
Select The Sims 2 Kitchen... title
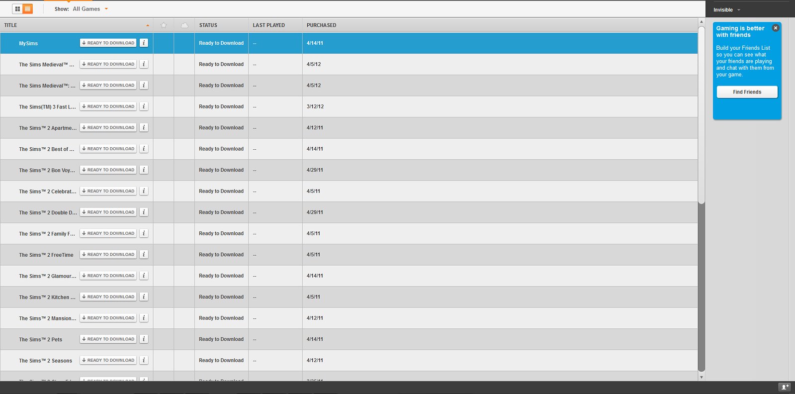[x=47, y=297]
